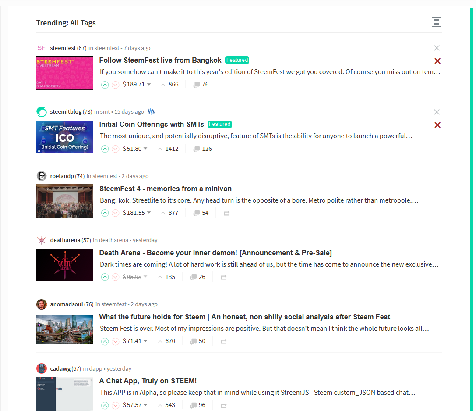Open the 54 comments on minivan post

click(201, 213)
